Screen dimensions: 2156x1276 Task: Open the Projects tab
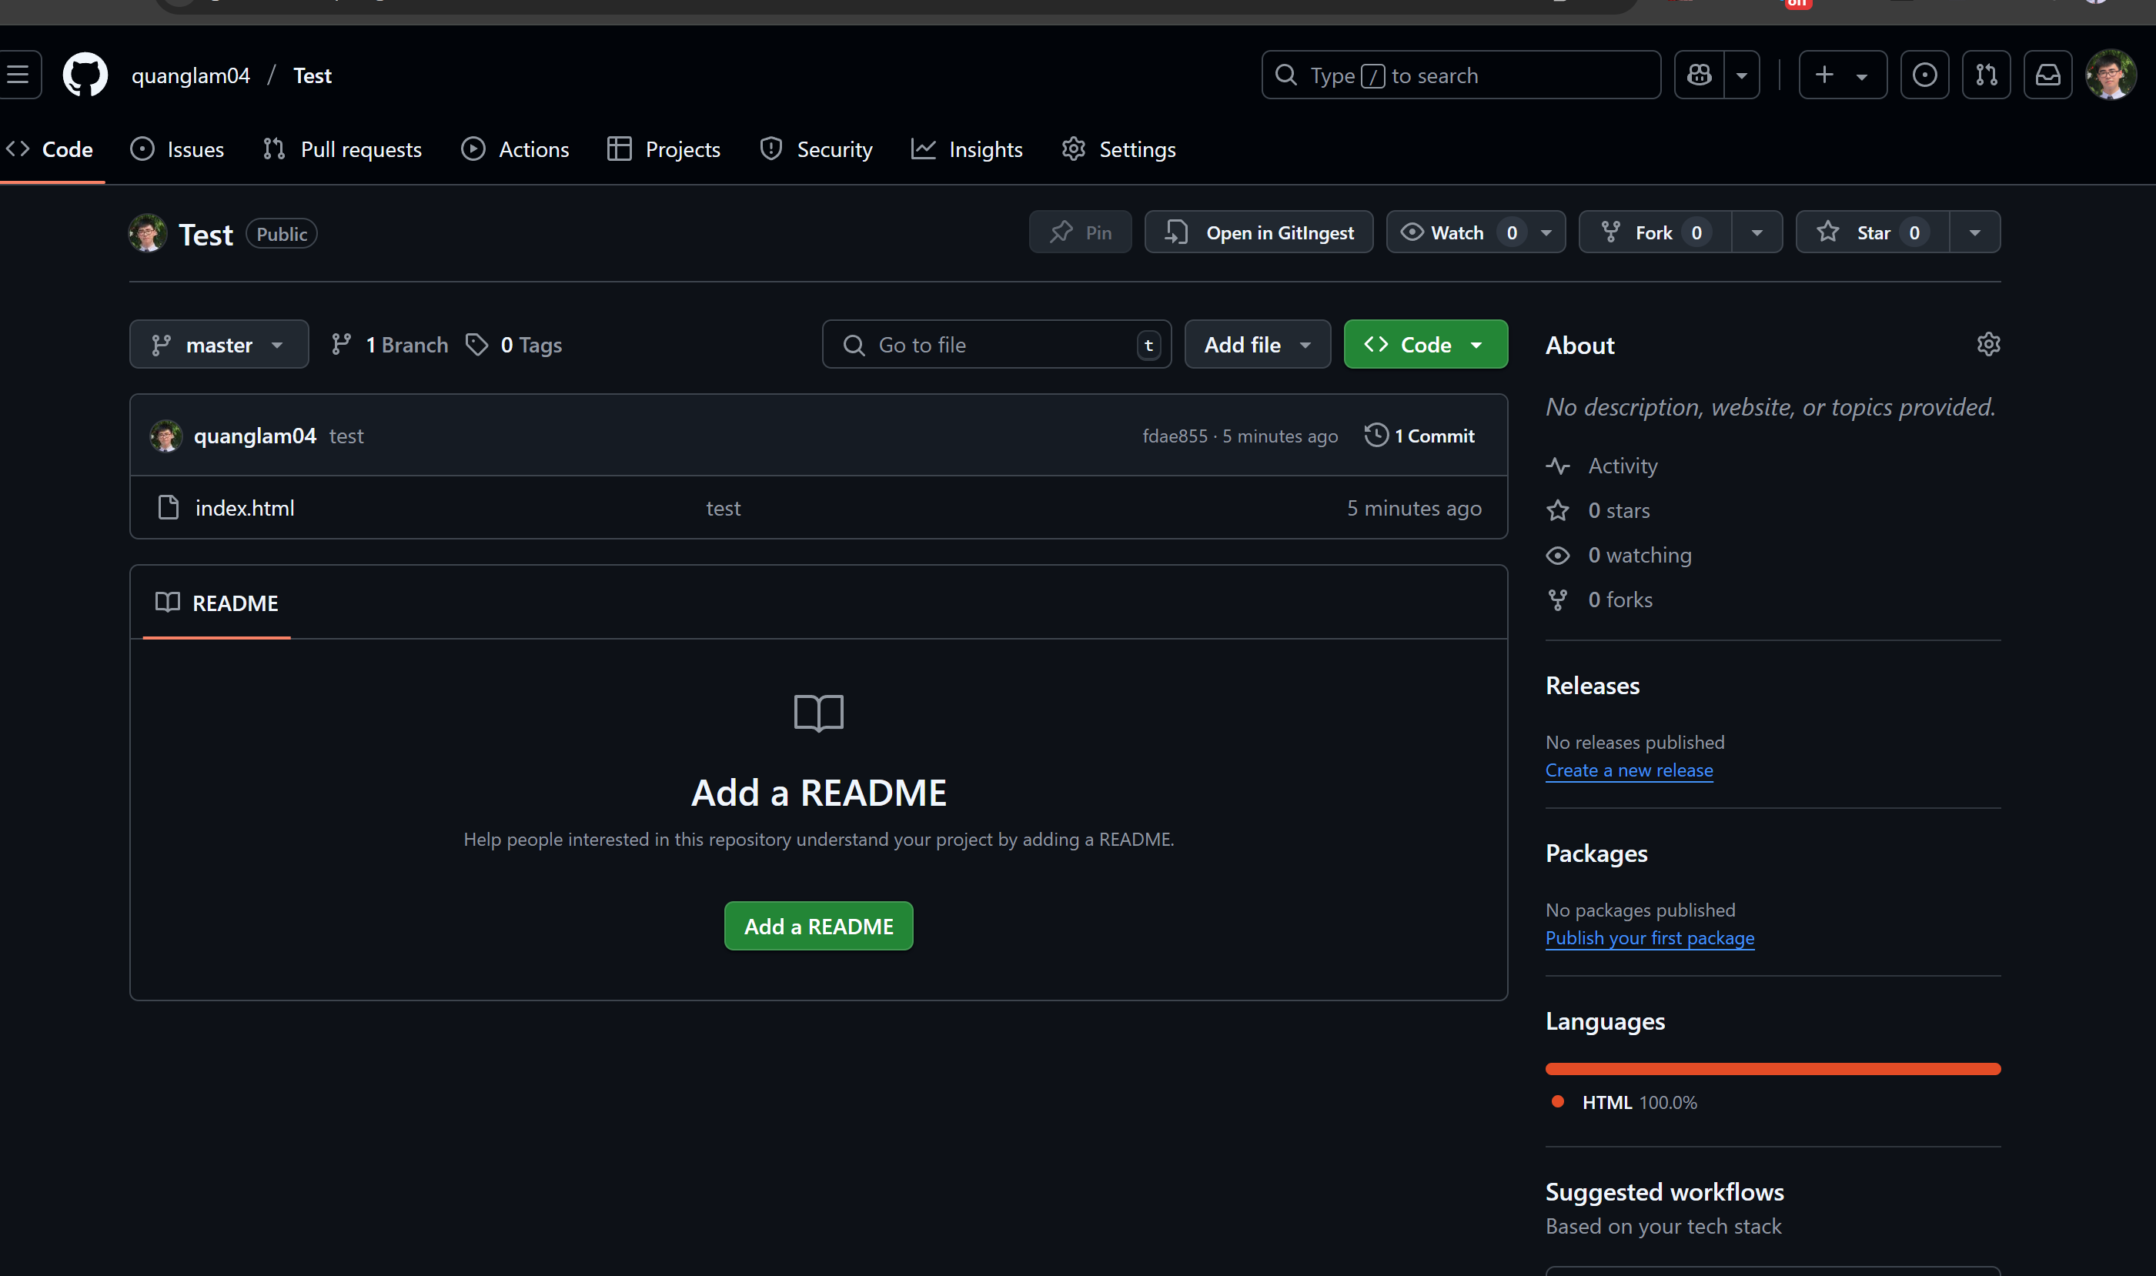(x=664, y=149)
